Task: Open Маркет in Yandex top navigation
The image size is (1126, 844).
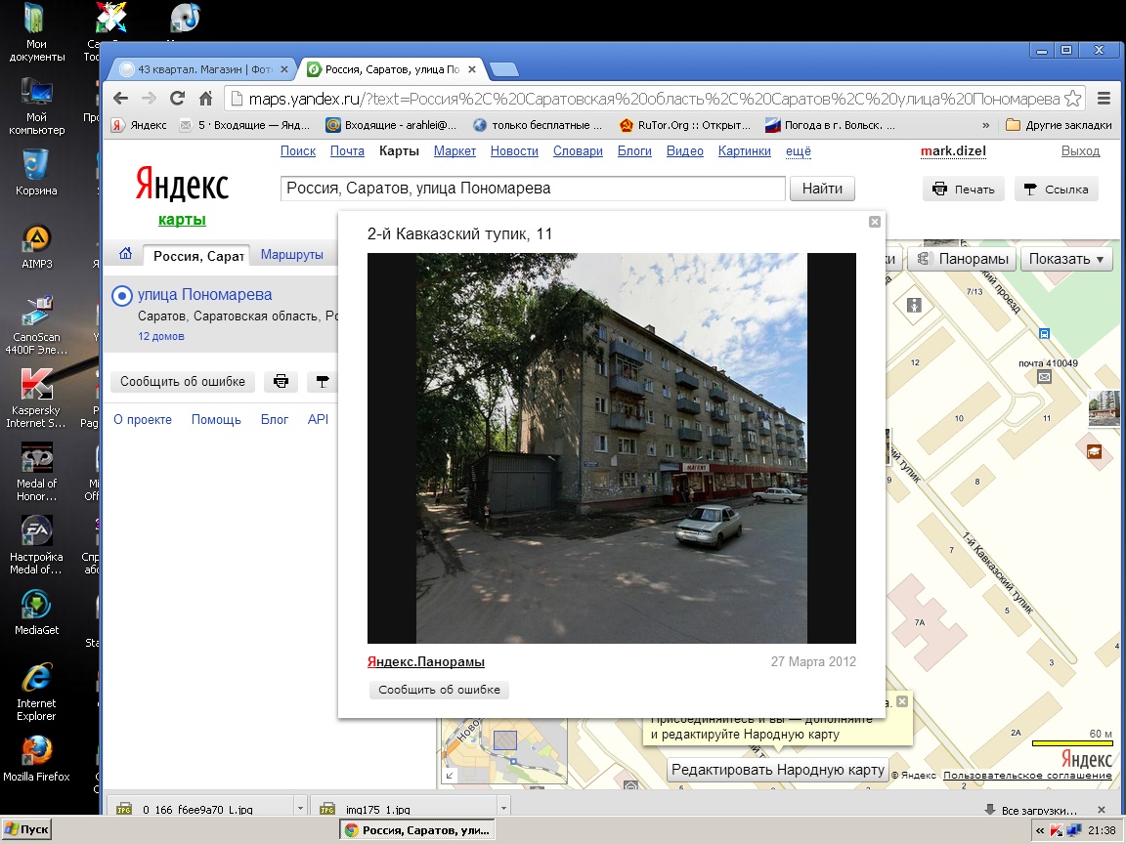Action: pos(455,151)
